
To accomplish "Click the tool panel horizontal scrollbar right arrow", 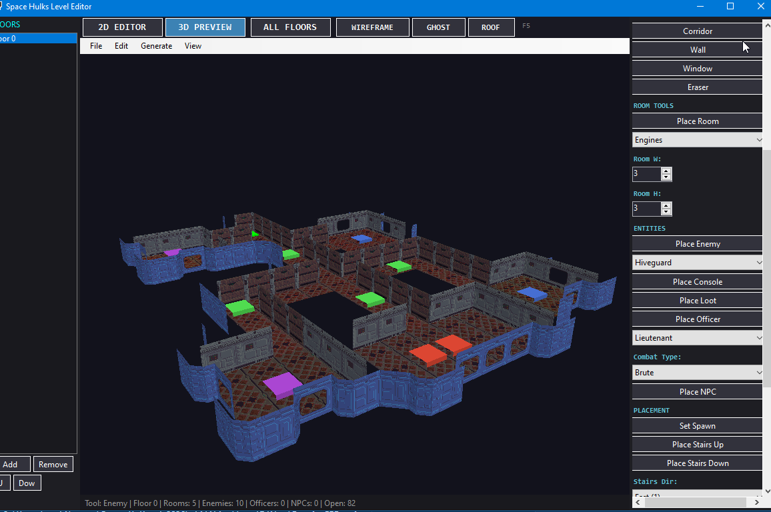I will tap(757, 502).
